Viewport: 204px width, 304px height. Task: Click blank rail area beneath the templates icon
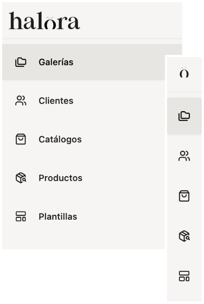[184, 293]
